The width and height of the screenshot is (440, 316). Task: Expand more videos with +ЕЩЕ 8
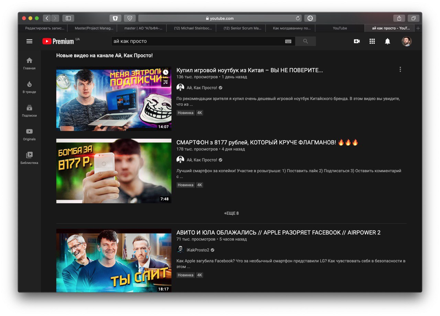(231, 213)
